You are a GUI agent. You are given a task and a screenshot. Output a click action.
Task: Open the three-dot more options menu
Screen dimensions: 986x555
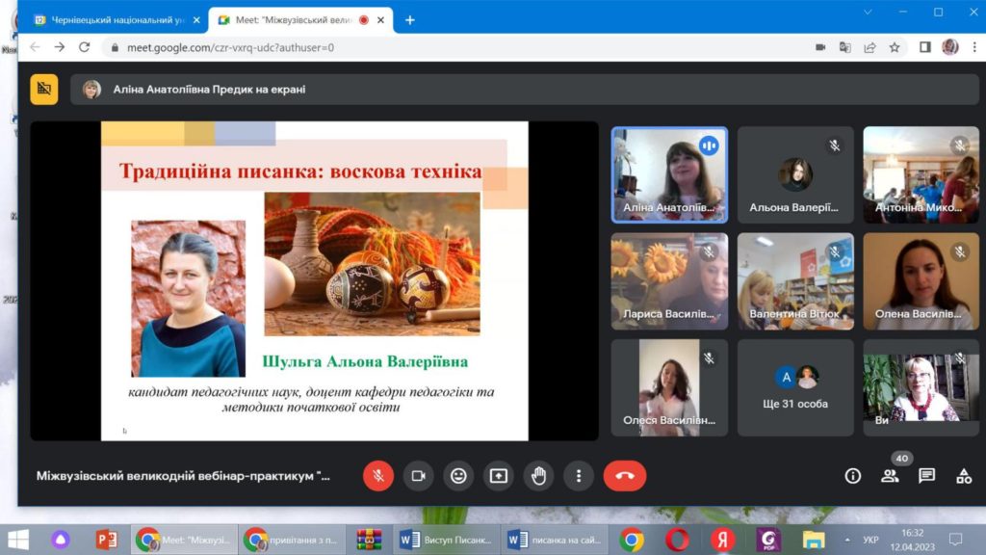coord(579,476)
